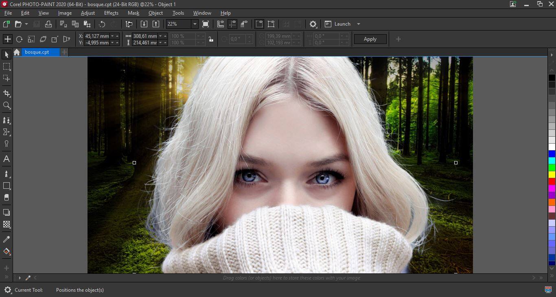
Task: Choose the Eyedropper tool
Action: (7, 239)
